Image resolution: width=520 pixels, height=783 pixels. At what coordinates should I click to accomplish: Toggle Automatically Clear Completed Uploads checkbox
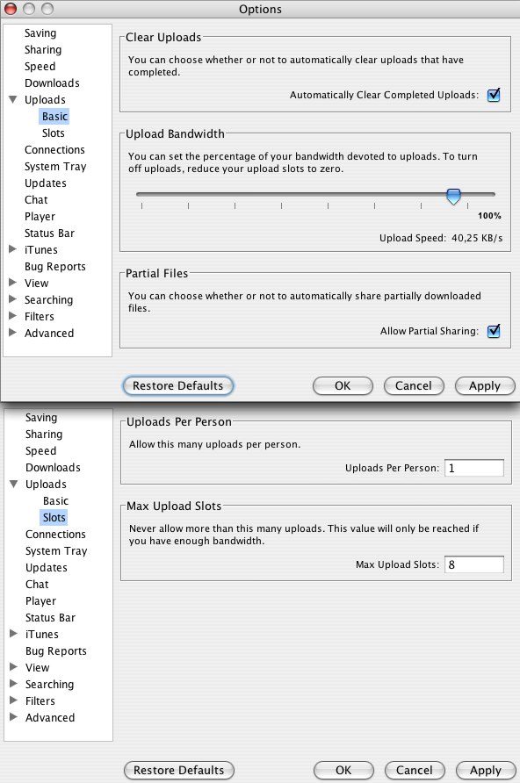point(494,95)
